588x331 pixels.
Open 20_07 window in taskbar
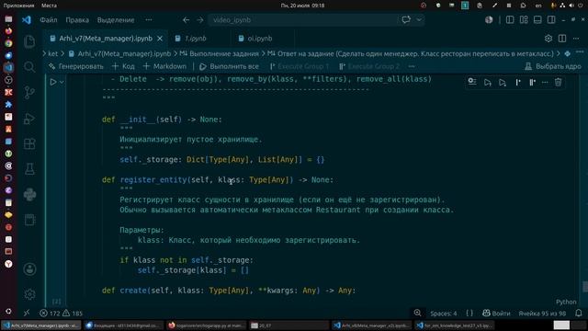point(288,325)
